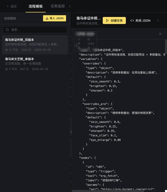Click the vertical scrollbar of JSON panel
167x192 pixels.
pos(166,46)
